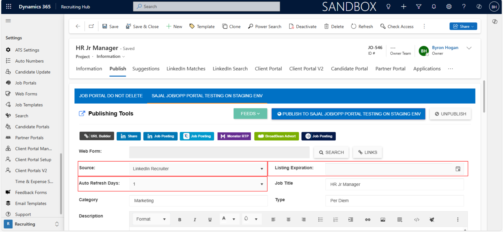
Task: Click Publish to Sajal Job/Opp Portal button
Action: [x=348, y=114]
